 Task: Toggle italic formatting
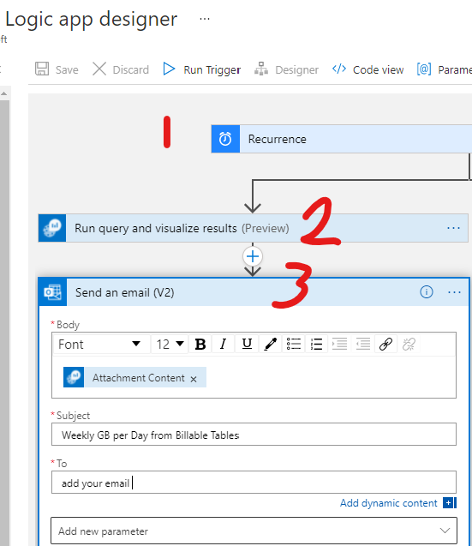point(223,344)
